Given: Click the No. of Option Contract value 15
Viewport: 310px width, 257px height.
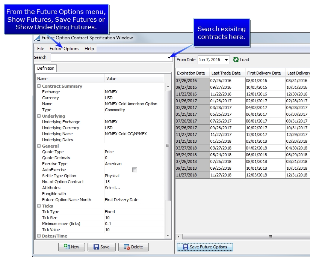Looking at the screenshot, I should coord(107,182).
